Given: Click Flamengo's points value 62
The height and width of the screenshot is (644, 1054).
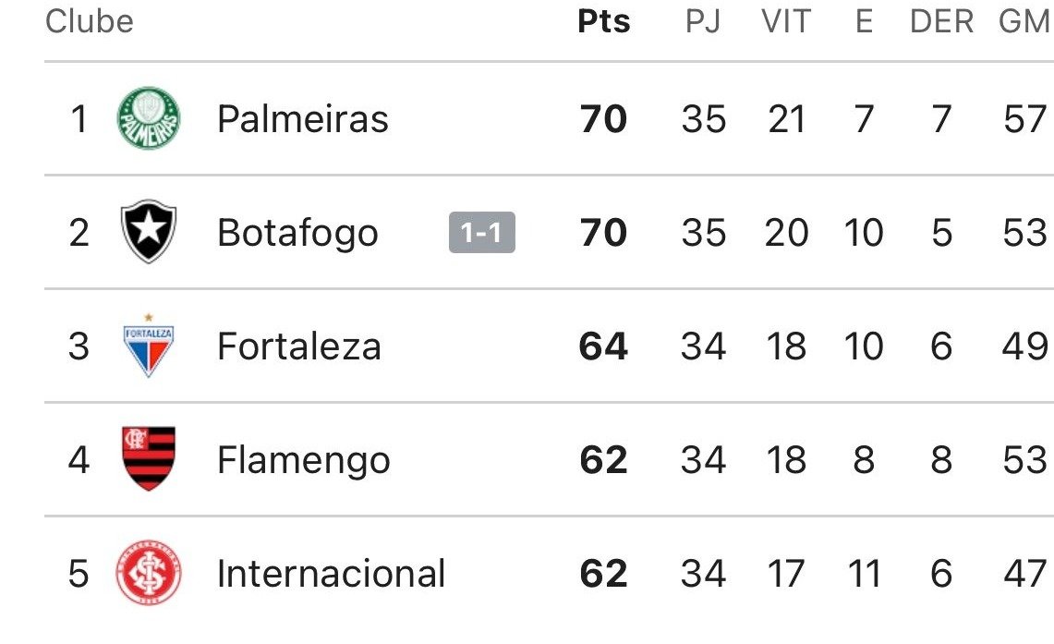Looking at the screenshot, I should 603,459.
